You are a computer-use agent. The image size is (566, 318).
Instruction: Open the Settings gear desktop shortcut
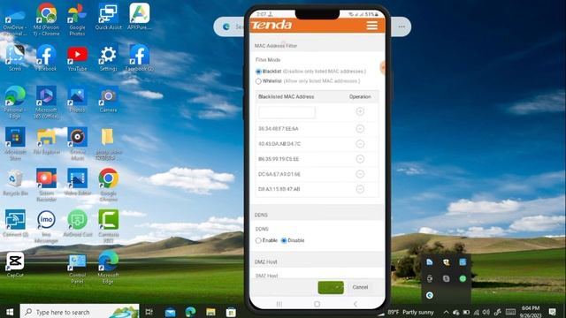pyautogui.click(x=108, y=57)
